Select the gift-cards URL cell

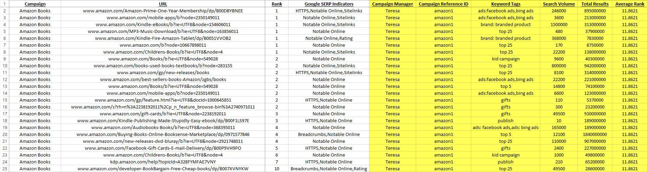[163, 114]
